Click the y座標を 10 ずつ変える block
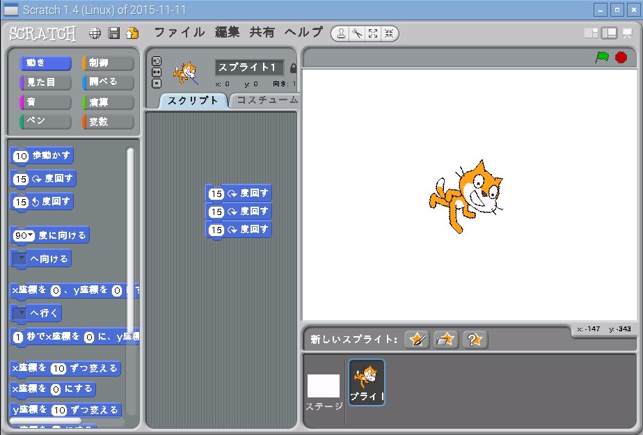The height and width of the screenshot is (435, 643). tap(65, 410)
